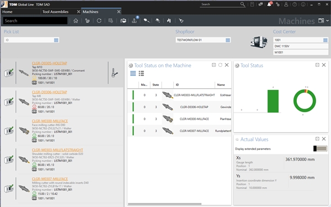Close the Tool Status chart panel

[324, 65]
